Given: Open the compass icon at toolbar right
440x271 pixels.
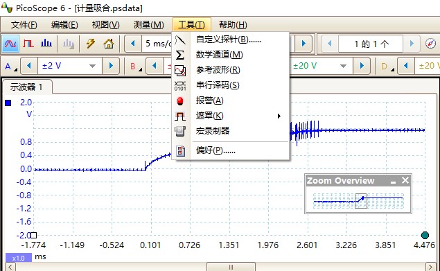Looking at the screenshot, I should 430,44.
